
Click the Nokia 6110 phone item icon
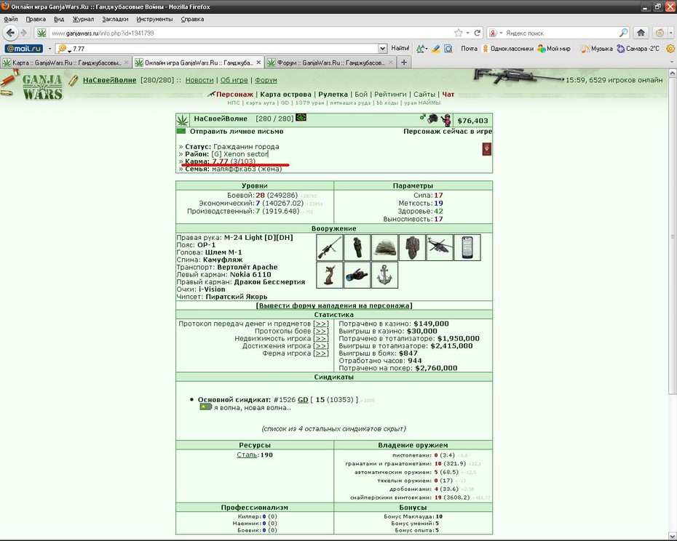(467, 247)
